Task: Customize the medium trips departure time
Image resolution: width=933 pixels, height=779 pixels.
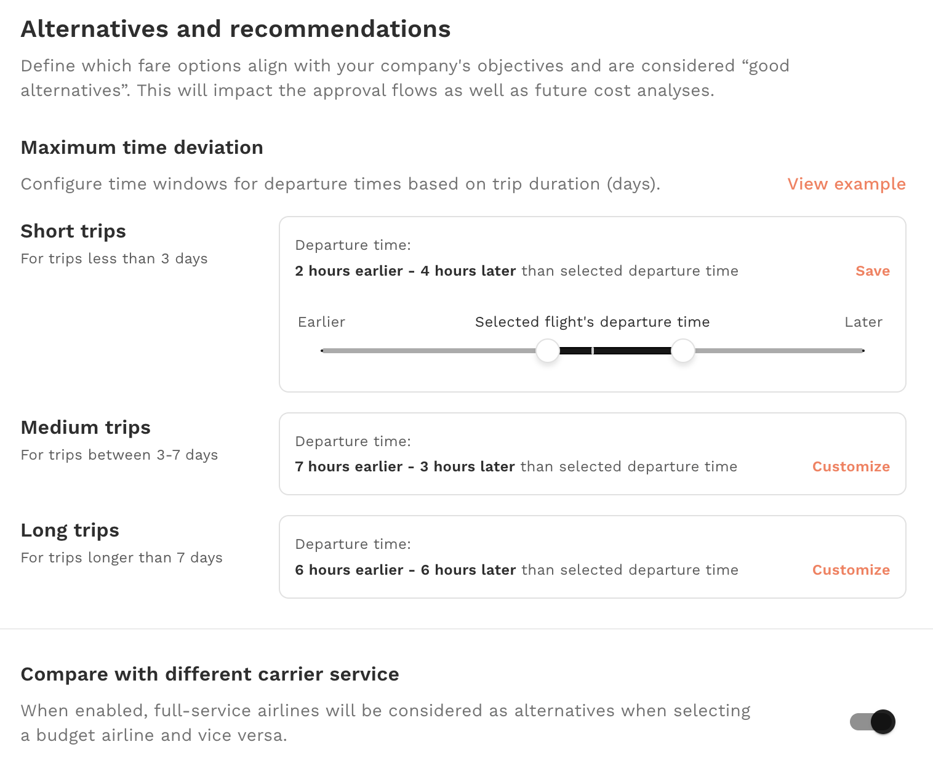Action: pyautogui.click(x=851, y=466)
